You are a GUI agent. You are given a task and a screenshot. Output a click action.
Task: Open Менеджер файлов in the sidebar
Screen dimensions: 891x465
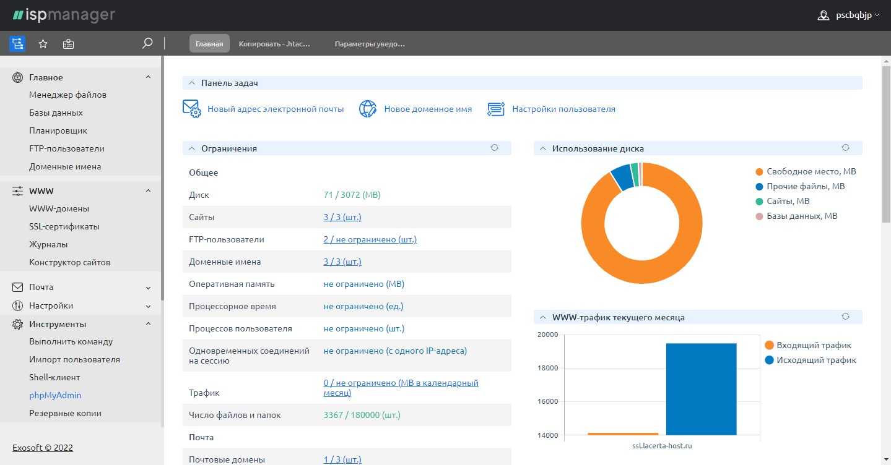67,95
